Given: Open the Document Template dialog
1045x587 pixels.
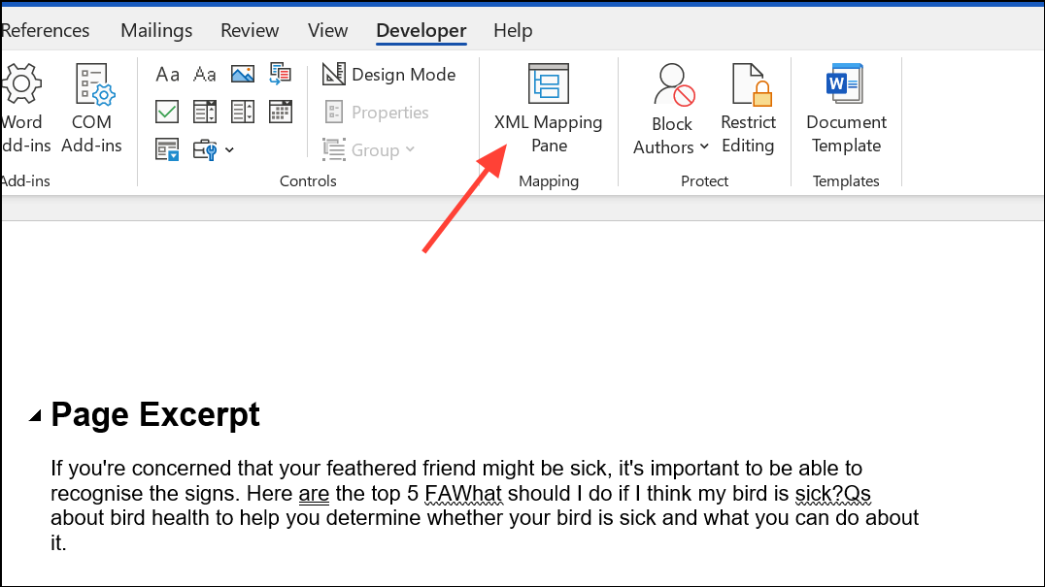Looking at the screenshot, I should click(x=844, y=107).
